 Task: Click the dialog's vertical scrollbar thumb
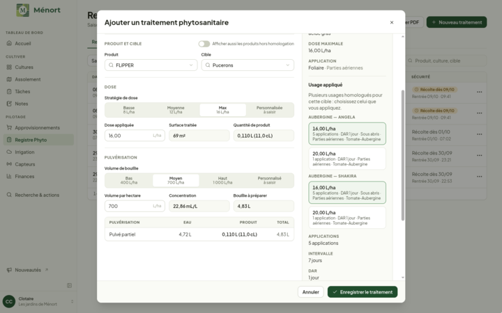tap(403, 155)
